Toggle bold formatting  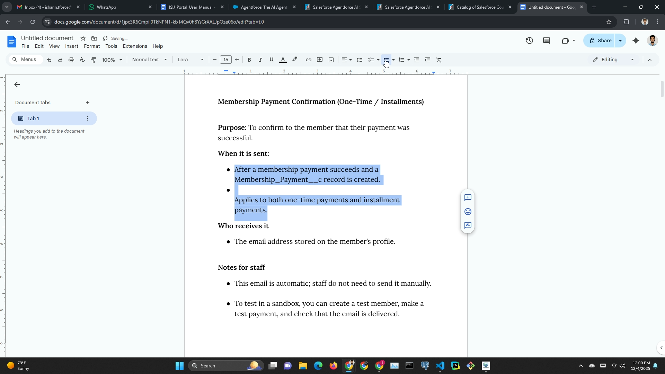pos(249,60)
